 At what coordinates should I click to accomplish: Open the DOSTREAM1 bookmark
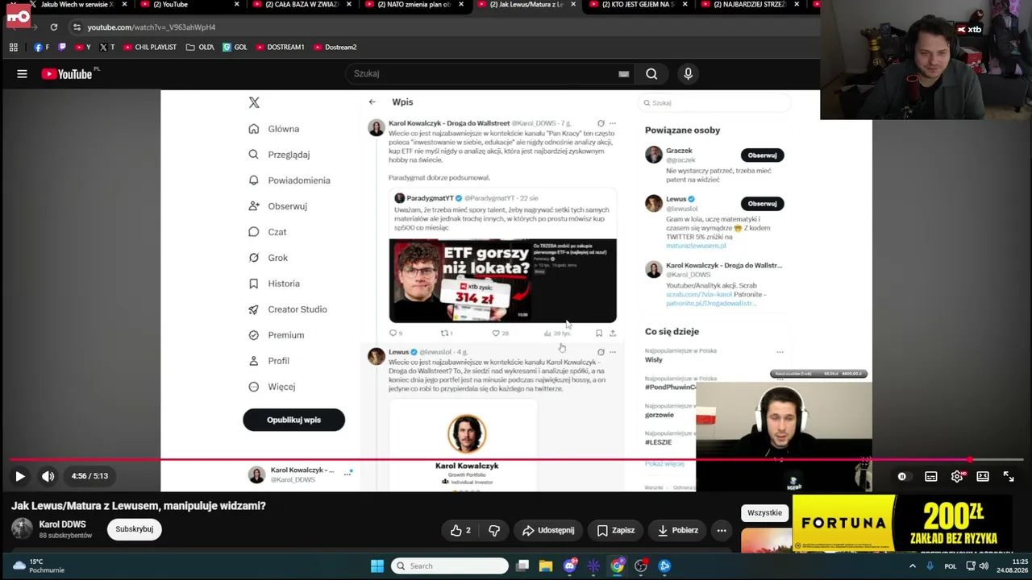(x=280, y=48)
